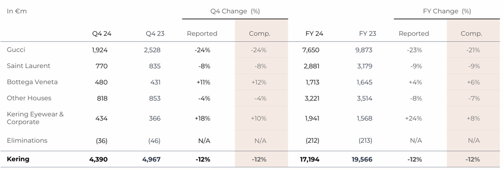
Task: Click Kering total Q4 23 value 4,967
Action: point(151,159)
